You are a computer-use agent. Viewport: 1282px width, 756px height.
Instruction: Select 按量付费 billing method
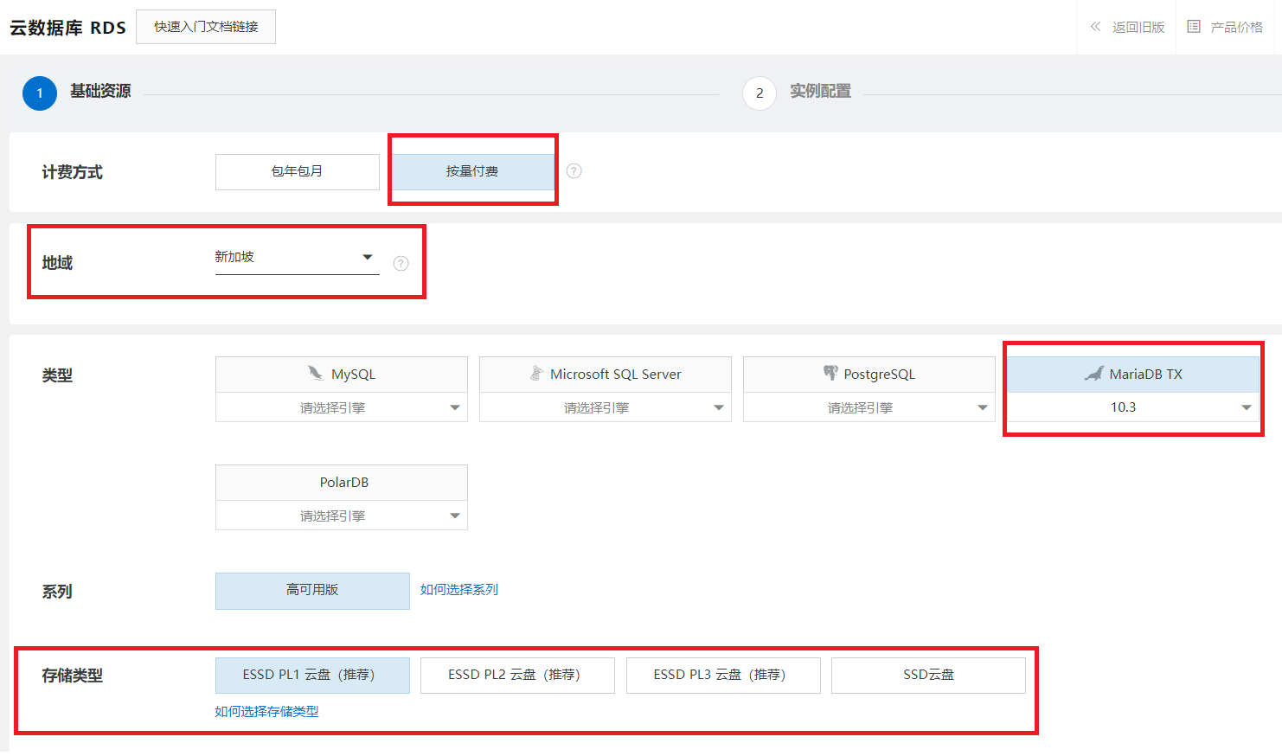pos(472,172)
